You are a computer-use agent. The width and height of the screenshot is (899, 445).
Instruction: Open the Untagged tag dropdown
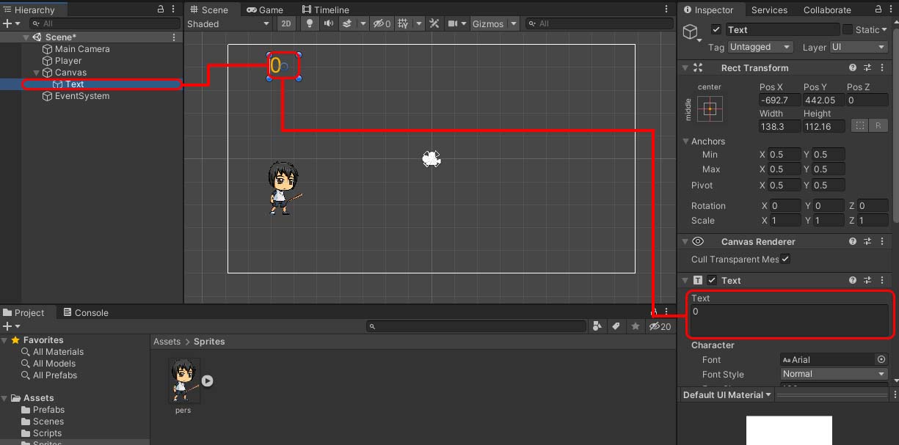[x=760, y=47]
